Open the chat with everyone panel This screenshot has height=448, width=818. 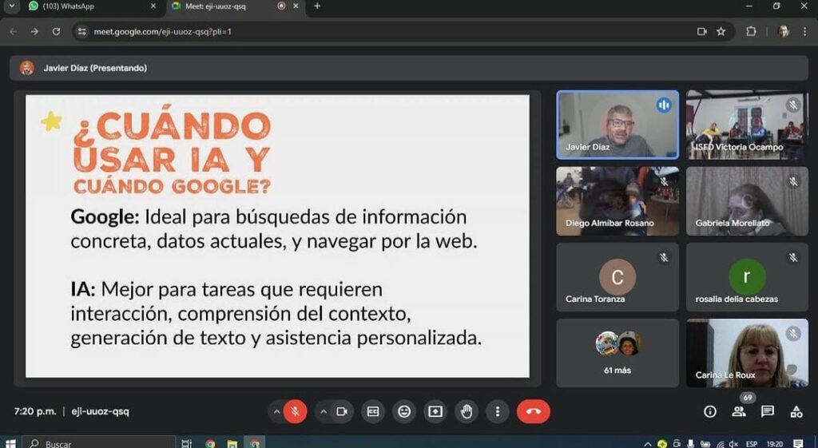(768, 411)
